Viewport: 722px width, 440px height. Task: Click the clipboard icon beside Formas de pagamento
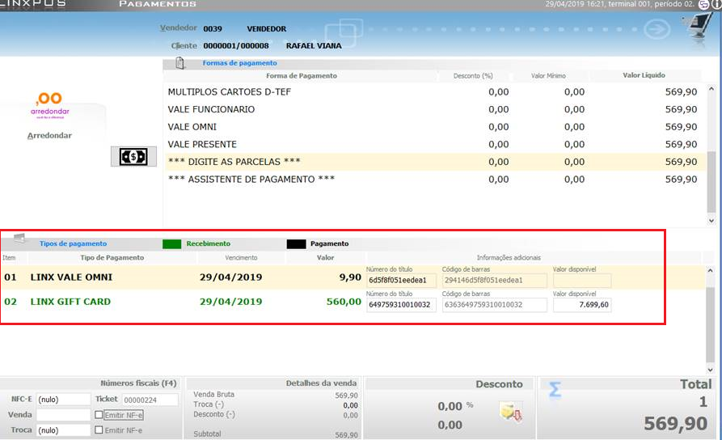click(x=180, y=63)
